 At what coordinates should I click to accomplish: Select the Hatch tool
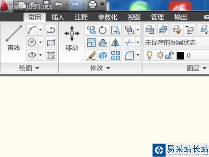(51, 55)
